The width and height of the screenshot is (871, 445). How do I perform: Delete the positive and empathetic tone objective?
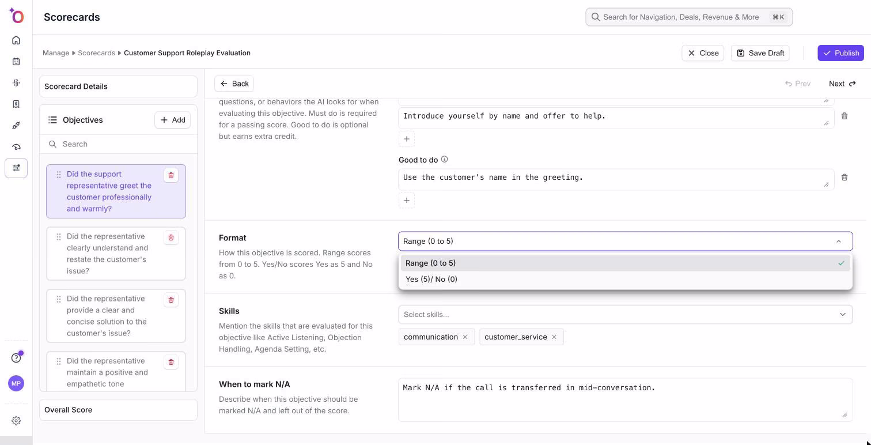click(x=171, y=362)
